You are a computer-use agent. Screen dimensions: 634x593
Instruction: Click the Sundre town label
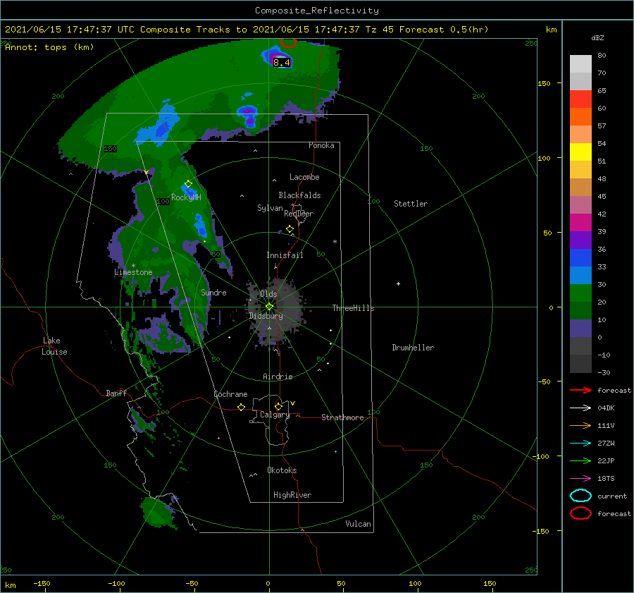point(213,293)
